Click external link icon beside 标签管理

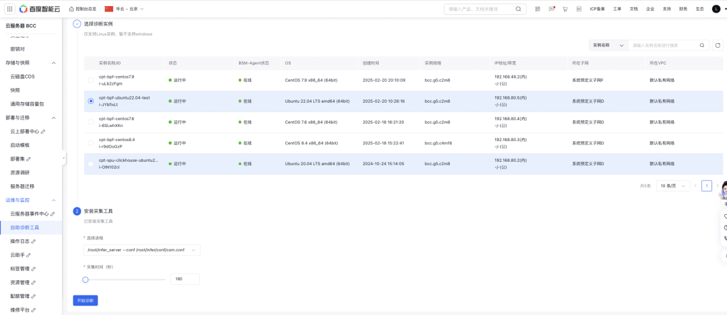tap(34, 269)
